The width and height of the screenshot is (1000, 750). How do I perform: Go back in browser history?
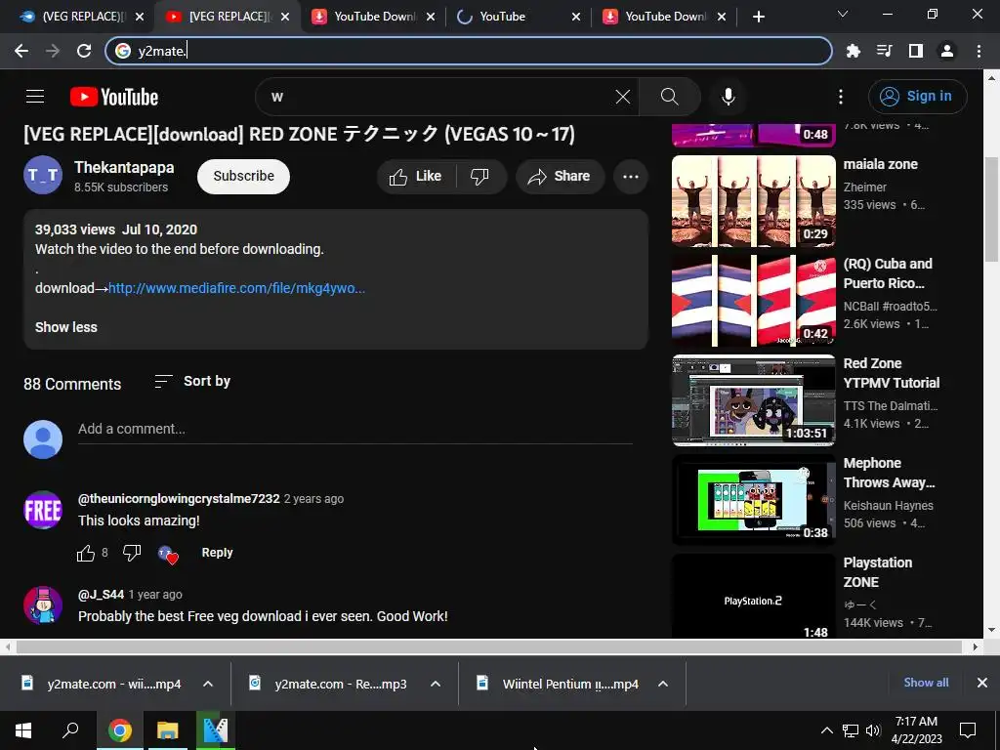(x=21, y=51)
